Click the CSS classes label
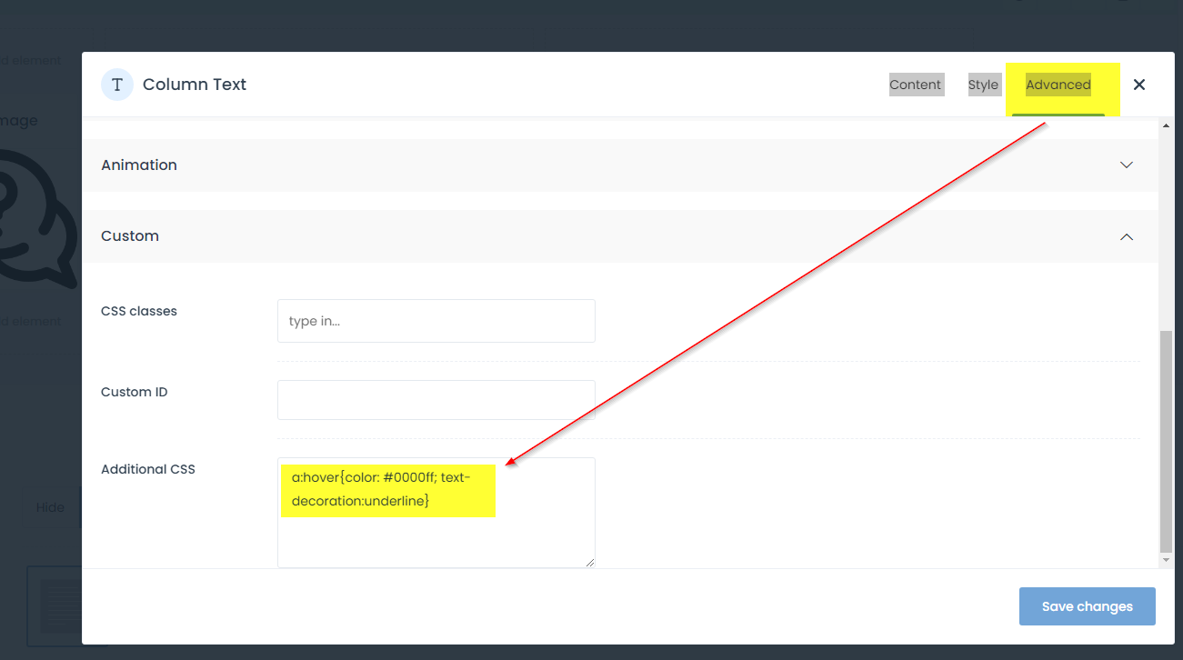The height and width of the screenshot is (660, 1183). [x=139, y=311]
